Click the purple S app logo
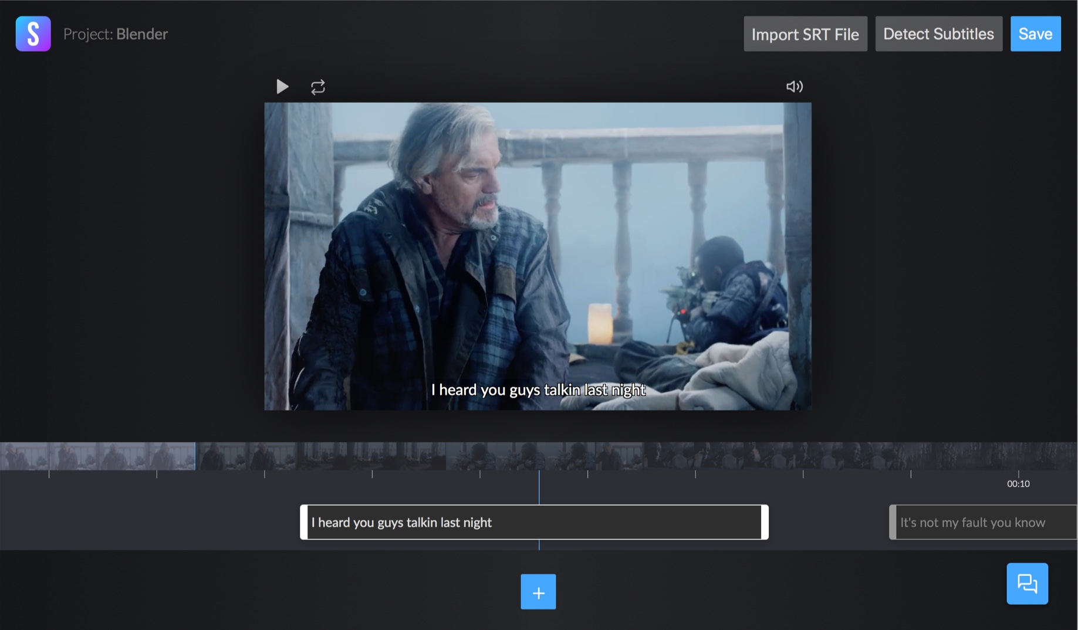The height and width of the screenshot is (630, 1078). tap(33, 33)
